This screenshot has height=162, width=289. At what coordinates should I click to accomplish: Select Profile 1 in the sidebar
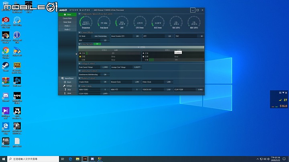[67, 26]
